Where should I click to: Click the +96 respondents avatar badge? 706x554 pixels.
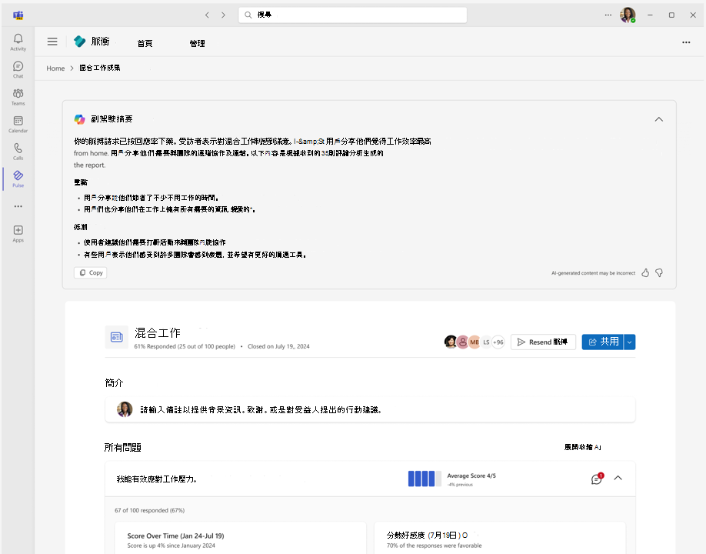point(498,342)
